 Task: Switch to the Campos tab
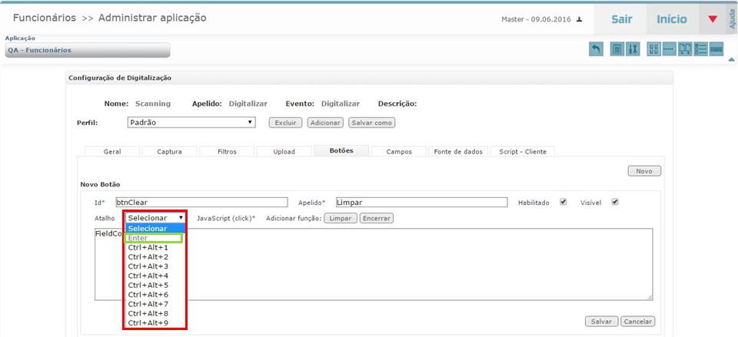399,151
